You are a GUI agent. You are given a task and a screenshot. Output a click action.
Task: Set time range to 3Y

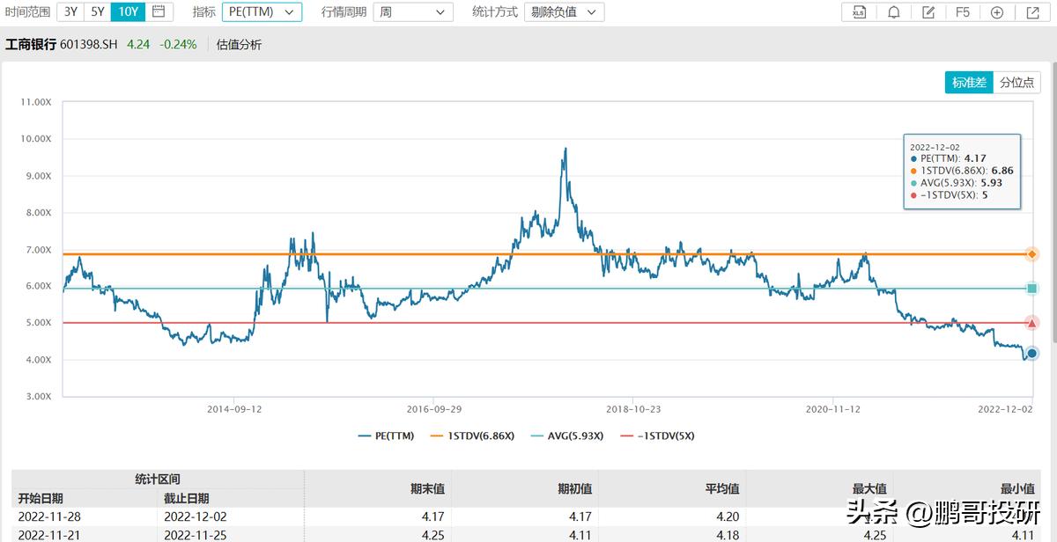coord(70,11)
